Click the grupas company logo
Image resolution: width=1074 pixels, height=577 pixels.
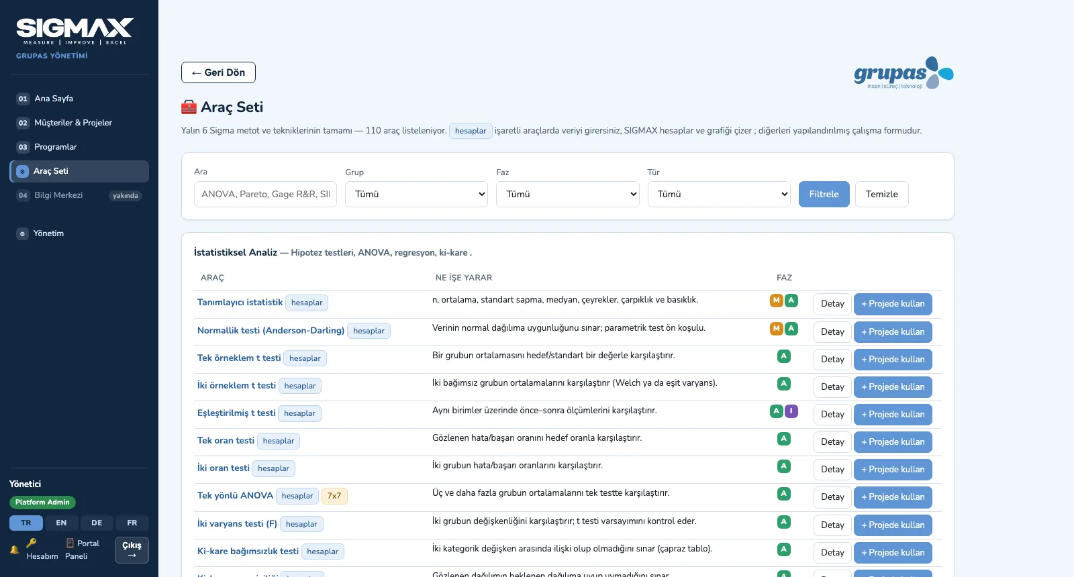(x=904, y=73)
